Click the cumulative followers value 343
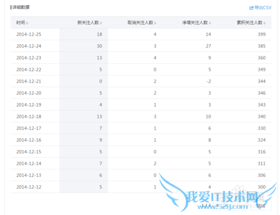Image resolution: width=280 pixels, height=215 pixels. pyautogui.click(x=262, y=104)
